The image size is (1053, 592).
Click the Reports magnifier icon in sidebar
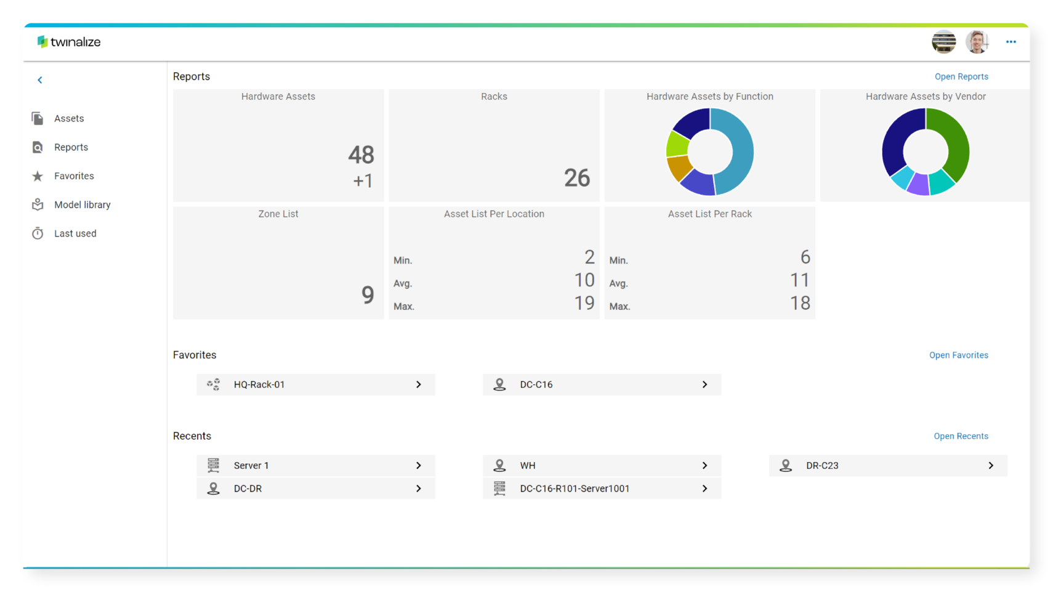tap(38, 147)
